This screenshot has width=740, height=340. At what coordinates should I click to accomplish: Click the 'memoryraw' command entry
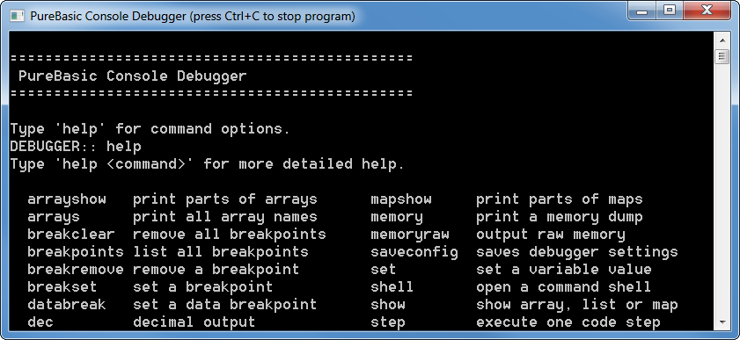point(410,235)
